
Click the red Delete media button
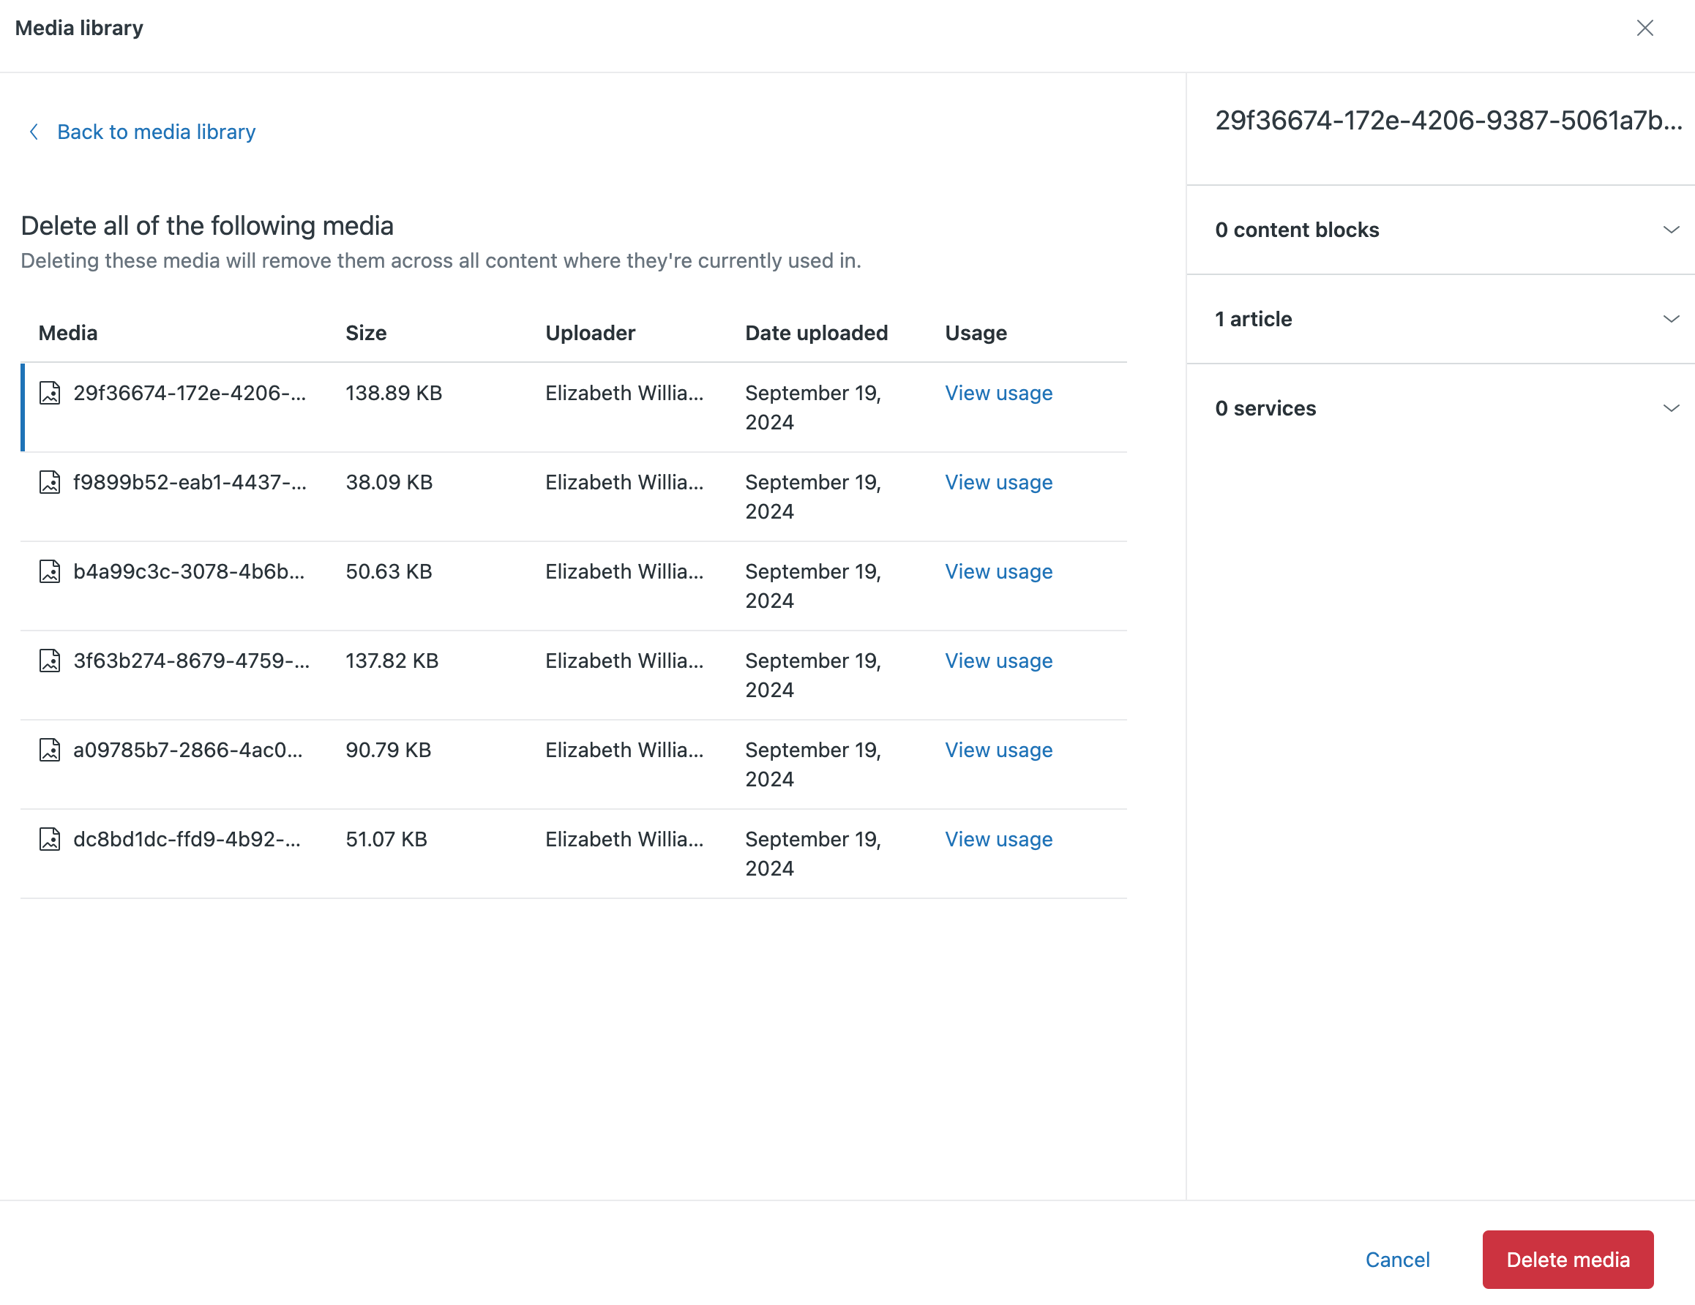coord(1568,1259)
